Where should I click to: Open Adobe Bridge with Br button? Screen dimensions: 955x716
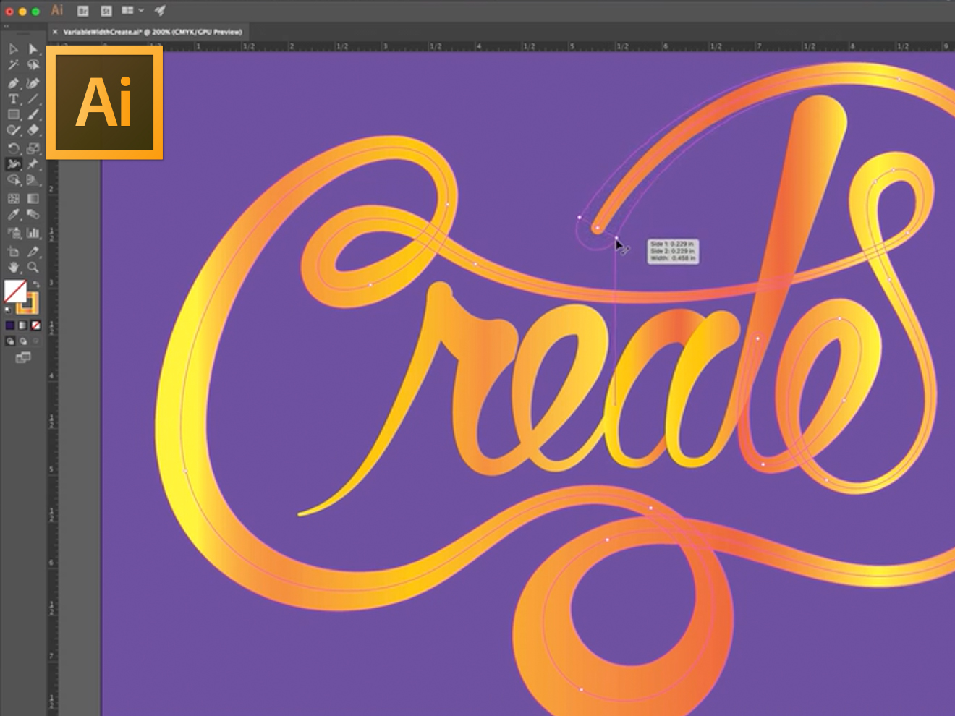point(82,11)
